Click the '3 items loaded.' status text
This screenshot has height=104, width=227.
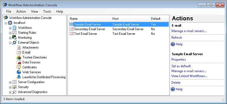click(14, 99)
